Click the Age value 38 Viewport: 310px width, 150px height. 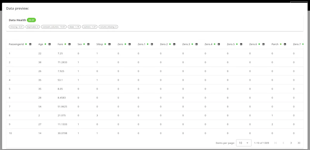pos(40,62)
